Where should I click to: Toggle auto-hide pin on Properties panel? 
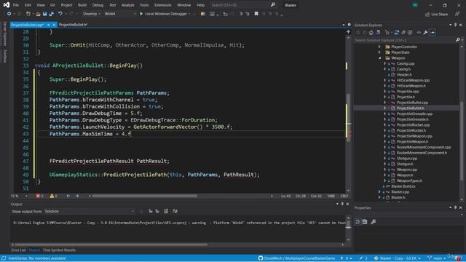coord(455,207)
